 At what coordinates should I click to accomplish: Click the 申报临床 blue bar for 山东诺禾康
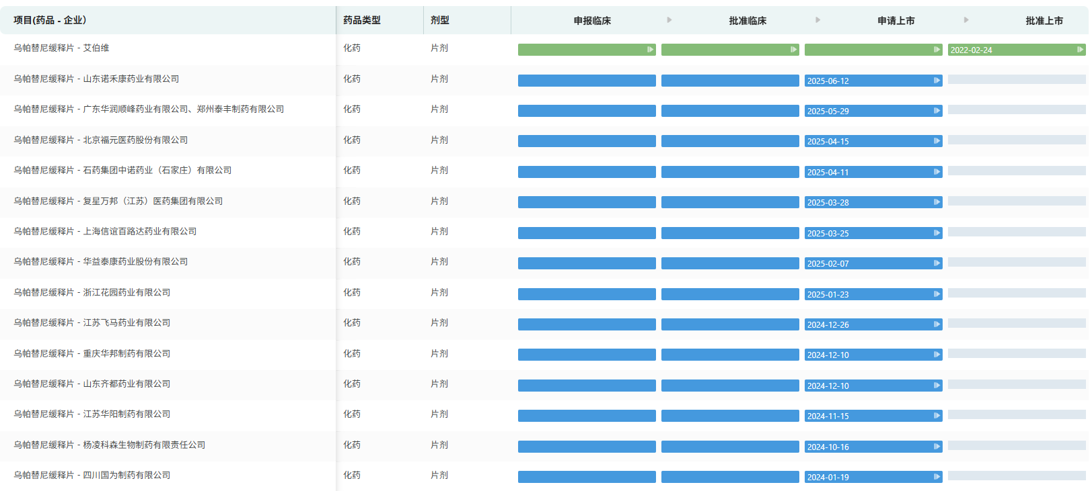point(587,81)
